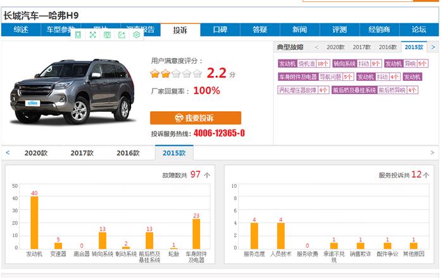Click the 转向系统 bar showing 13
This screenshot has width=443, height=278.
click(103, 241)
